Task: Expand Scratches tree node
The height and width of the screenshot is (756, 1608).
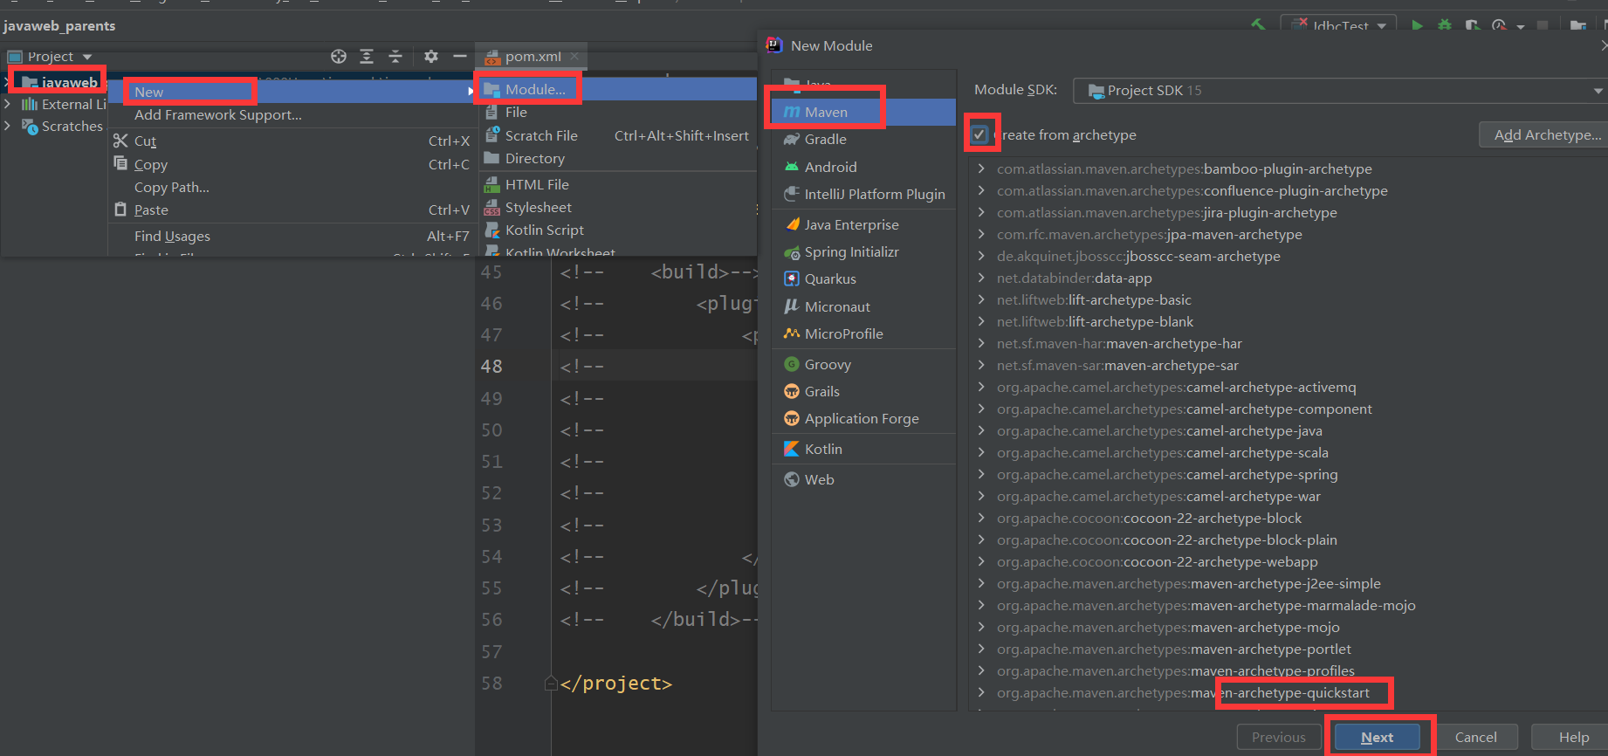Action: click(x=7, y=126)
